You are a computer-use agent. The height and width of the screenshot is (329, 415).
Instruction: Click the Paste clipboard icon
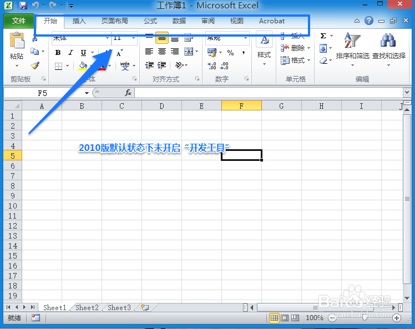click(17, 41)
